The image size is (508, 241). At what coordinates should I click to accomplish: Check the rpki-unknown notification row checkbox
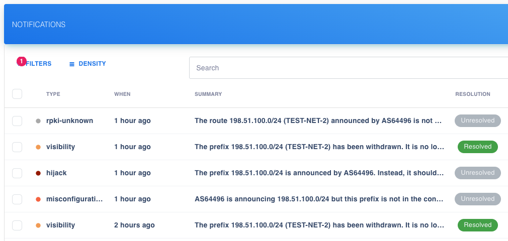[x=17, y=120]
